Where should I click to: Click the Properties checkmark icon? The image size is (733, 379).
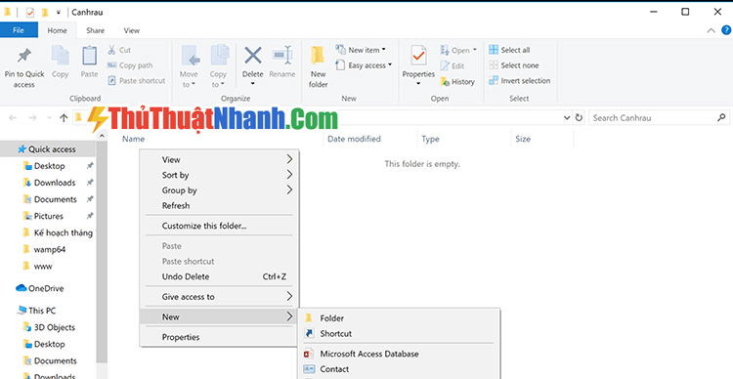tap(418, 56)
